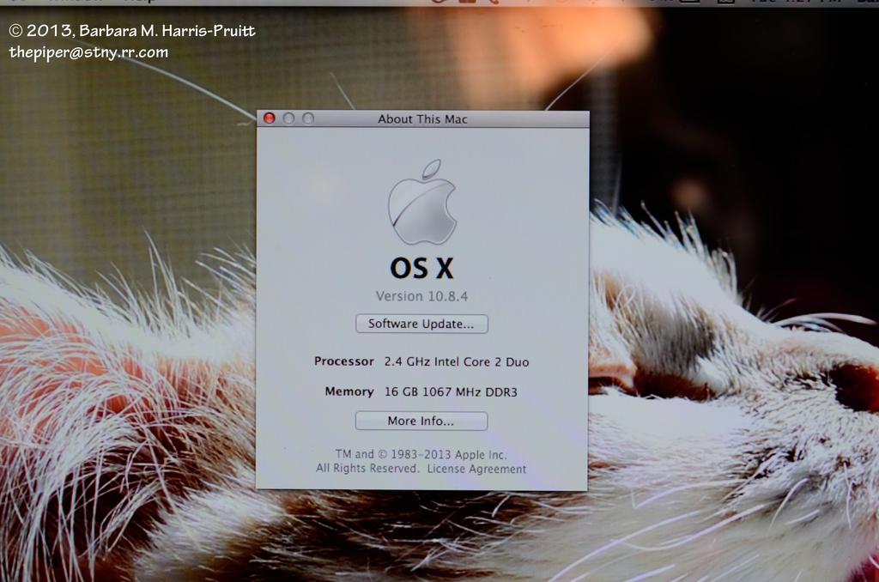Select the 16 GB 1067 MHz DDR3 text

pyautogui.click(x=451, y=391)
